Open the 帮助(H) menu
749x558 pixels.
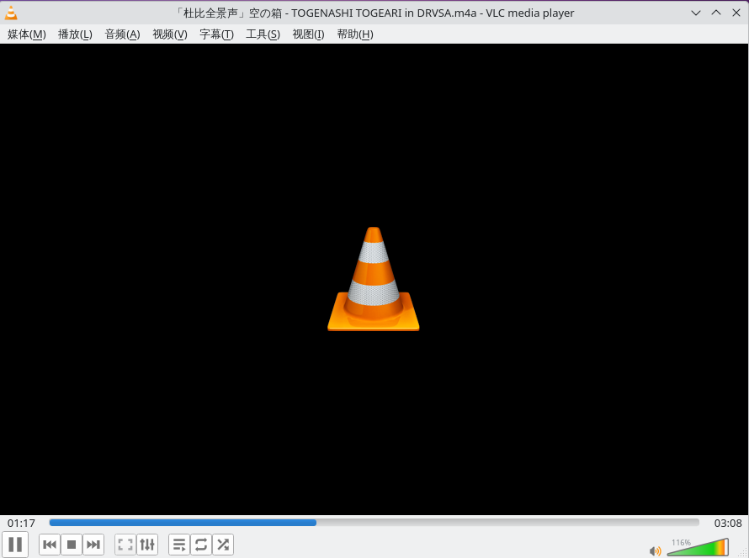click(x=355, y=34)
